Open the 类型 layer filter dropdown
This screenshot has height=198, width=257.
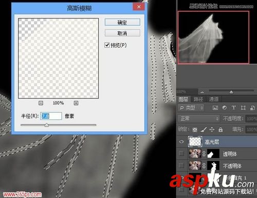(x=191, y=108)
